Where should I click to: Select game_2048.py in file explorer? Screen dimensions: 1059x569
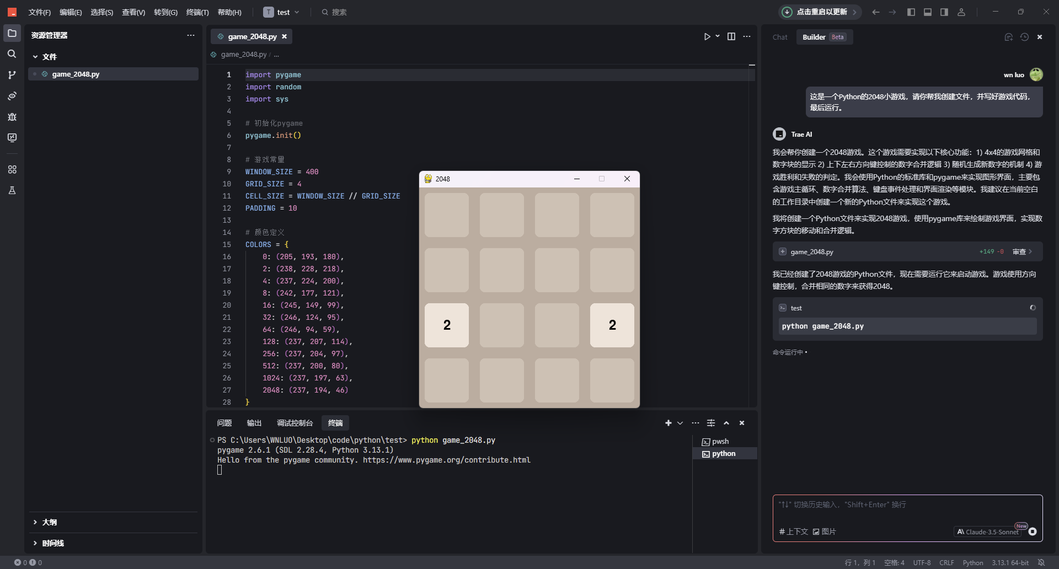114,74
